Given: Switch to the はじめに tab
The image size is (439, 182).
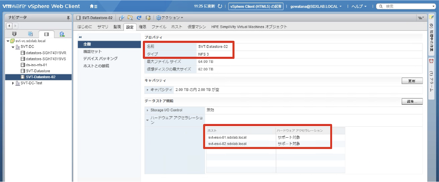Looking at the screenshot, I should click(85, 27).
